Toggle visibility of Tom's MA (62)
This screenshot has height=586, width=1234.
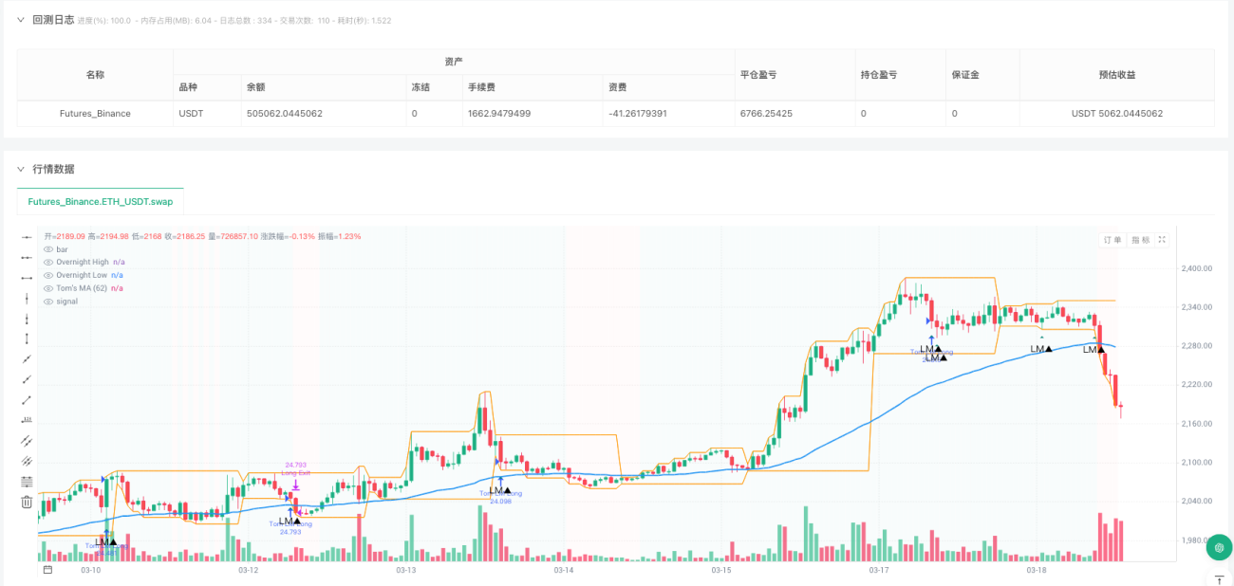(48, 288)
